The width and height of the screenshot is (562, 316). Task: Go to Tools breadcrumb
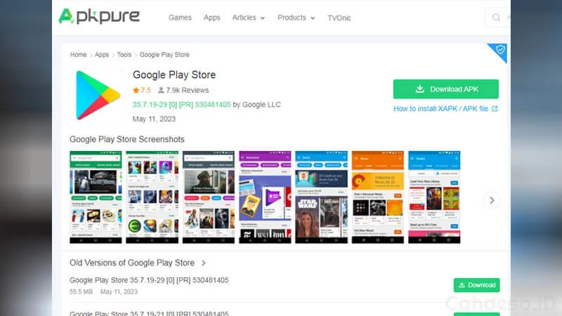coord(124,55)
